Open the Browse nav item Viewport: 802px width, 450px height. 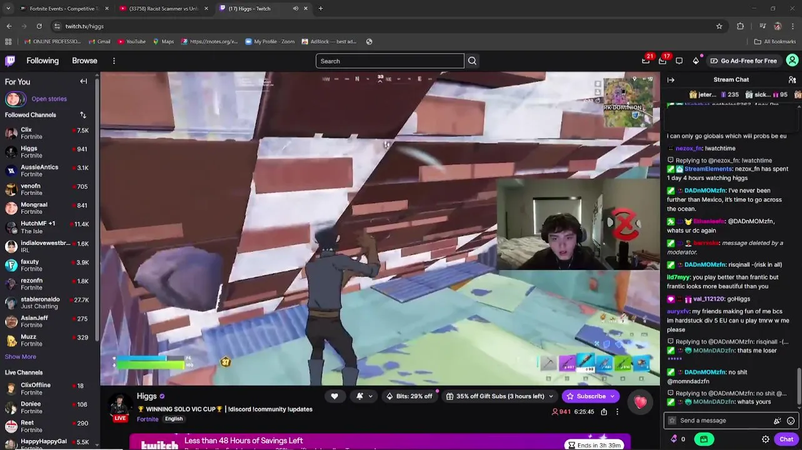[x=84, y=61]
